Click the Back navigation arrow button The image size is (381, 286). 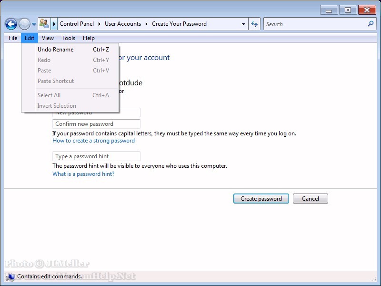click(11, 24)
